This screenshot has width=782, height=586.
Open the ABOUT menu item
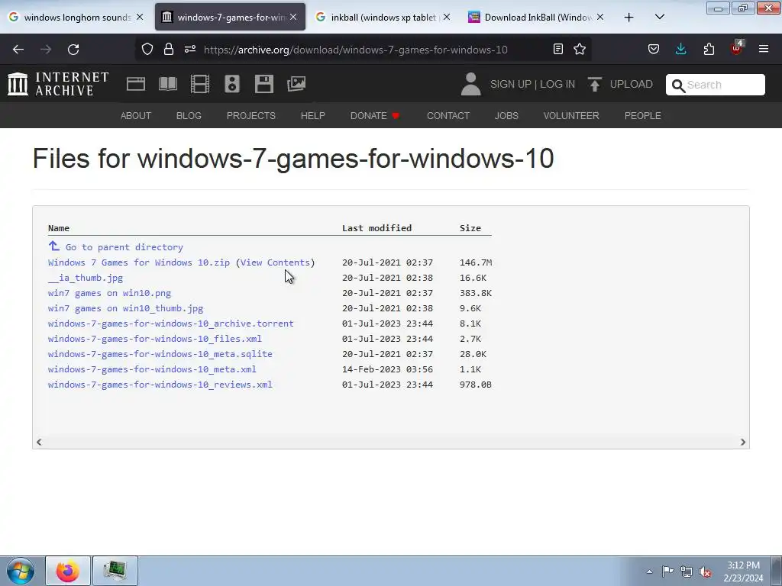click(x=136, y=116)
